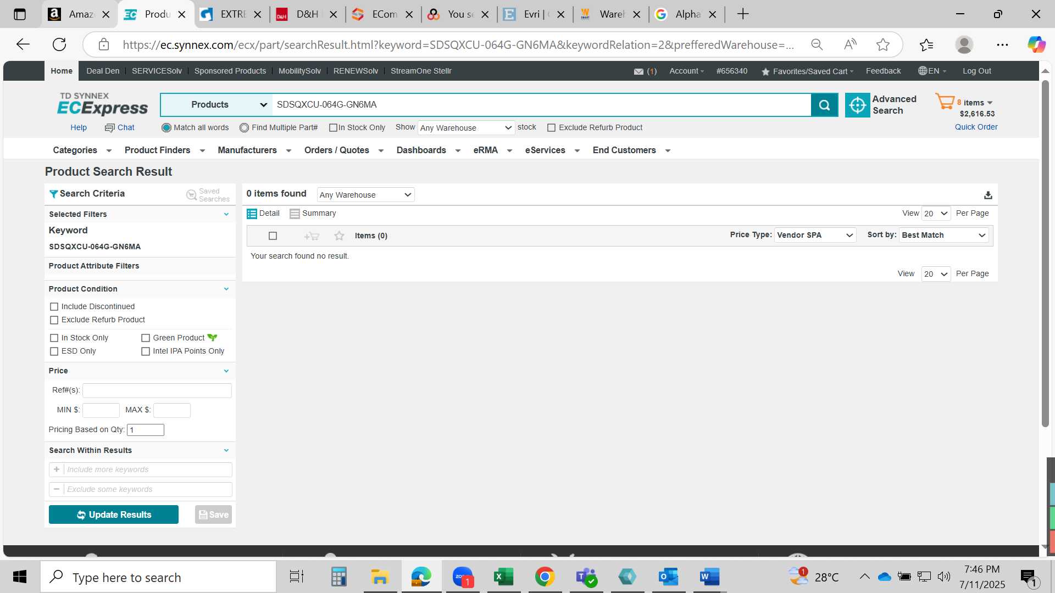Collapse the Product Condition section
1055x593 pixels.
pyautogui.click(x=226, y=289)
